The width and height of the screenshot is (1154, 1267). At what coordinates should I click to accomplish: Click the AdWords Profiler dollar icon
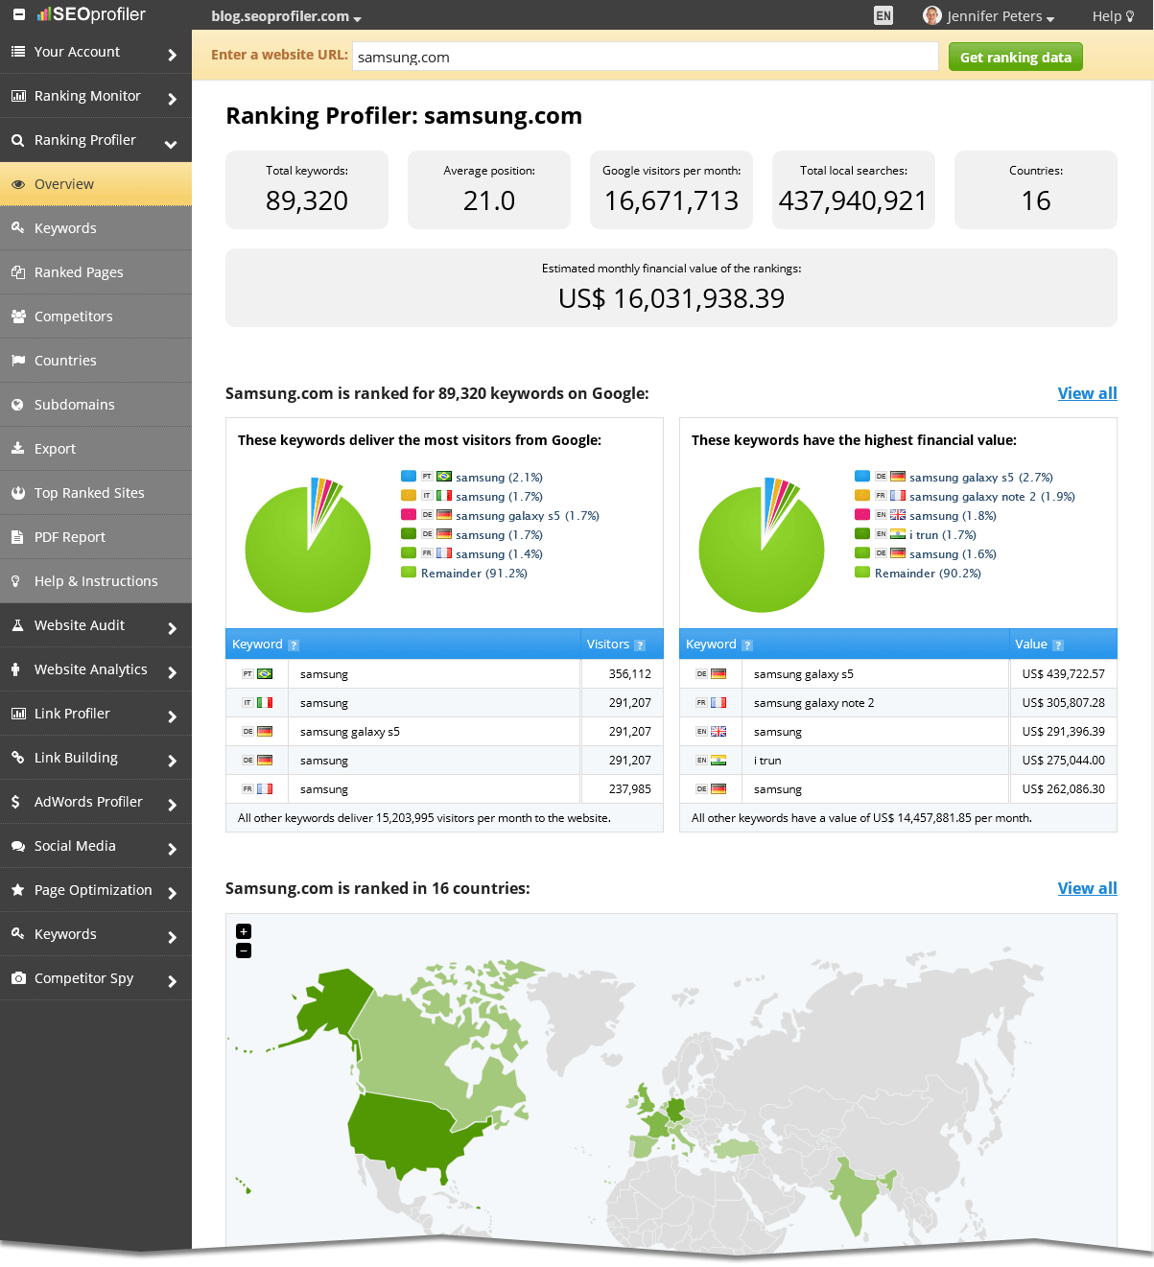17,801
